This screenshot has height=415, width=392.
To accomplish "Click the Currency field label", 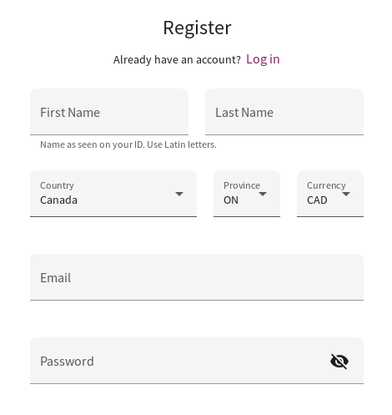I will (x=326, y=185).
